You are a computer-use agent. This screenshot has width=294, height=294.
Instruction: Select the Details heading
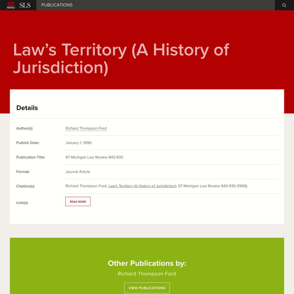point(27,108)
